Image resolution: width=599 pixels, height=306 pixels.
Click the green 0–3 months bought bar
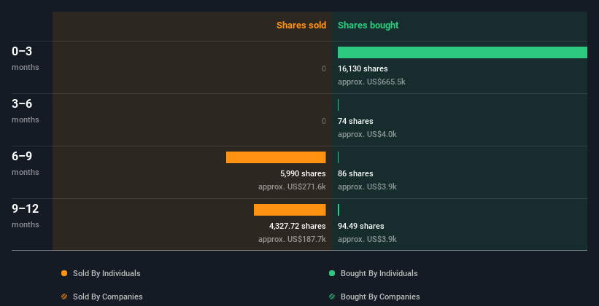point(463,52)
